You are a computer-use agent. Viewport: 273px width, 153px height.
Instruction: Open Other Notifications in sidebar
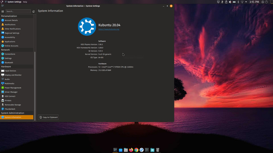click(16, 29)
